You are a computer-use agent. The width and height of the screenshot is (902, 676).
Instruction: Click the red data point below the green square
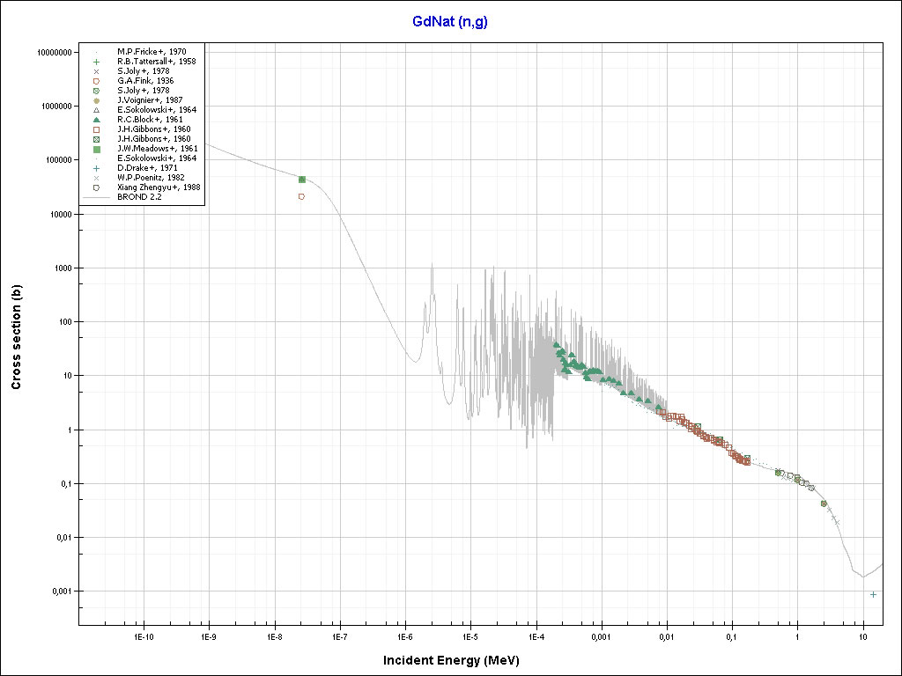coord(301,196)
